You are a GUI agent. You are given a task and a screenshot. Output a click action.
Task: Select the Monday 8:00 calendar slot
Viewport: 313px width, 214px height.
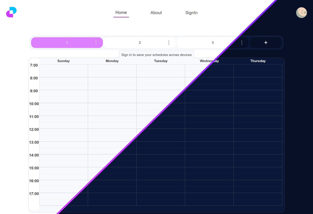click(112, 84)
